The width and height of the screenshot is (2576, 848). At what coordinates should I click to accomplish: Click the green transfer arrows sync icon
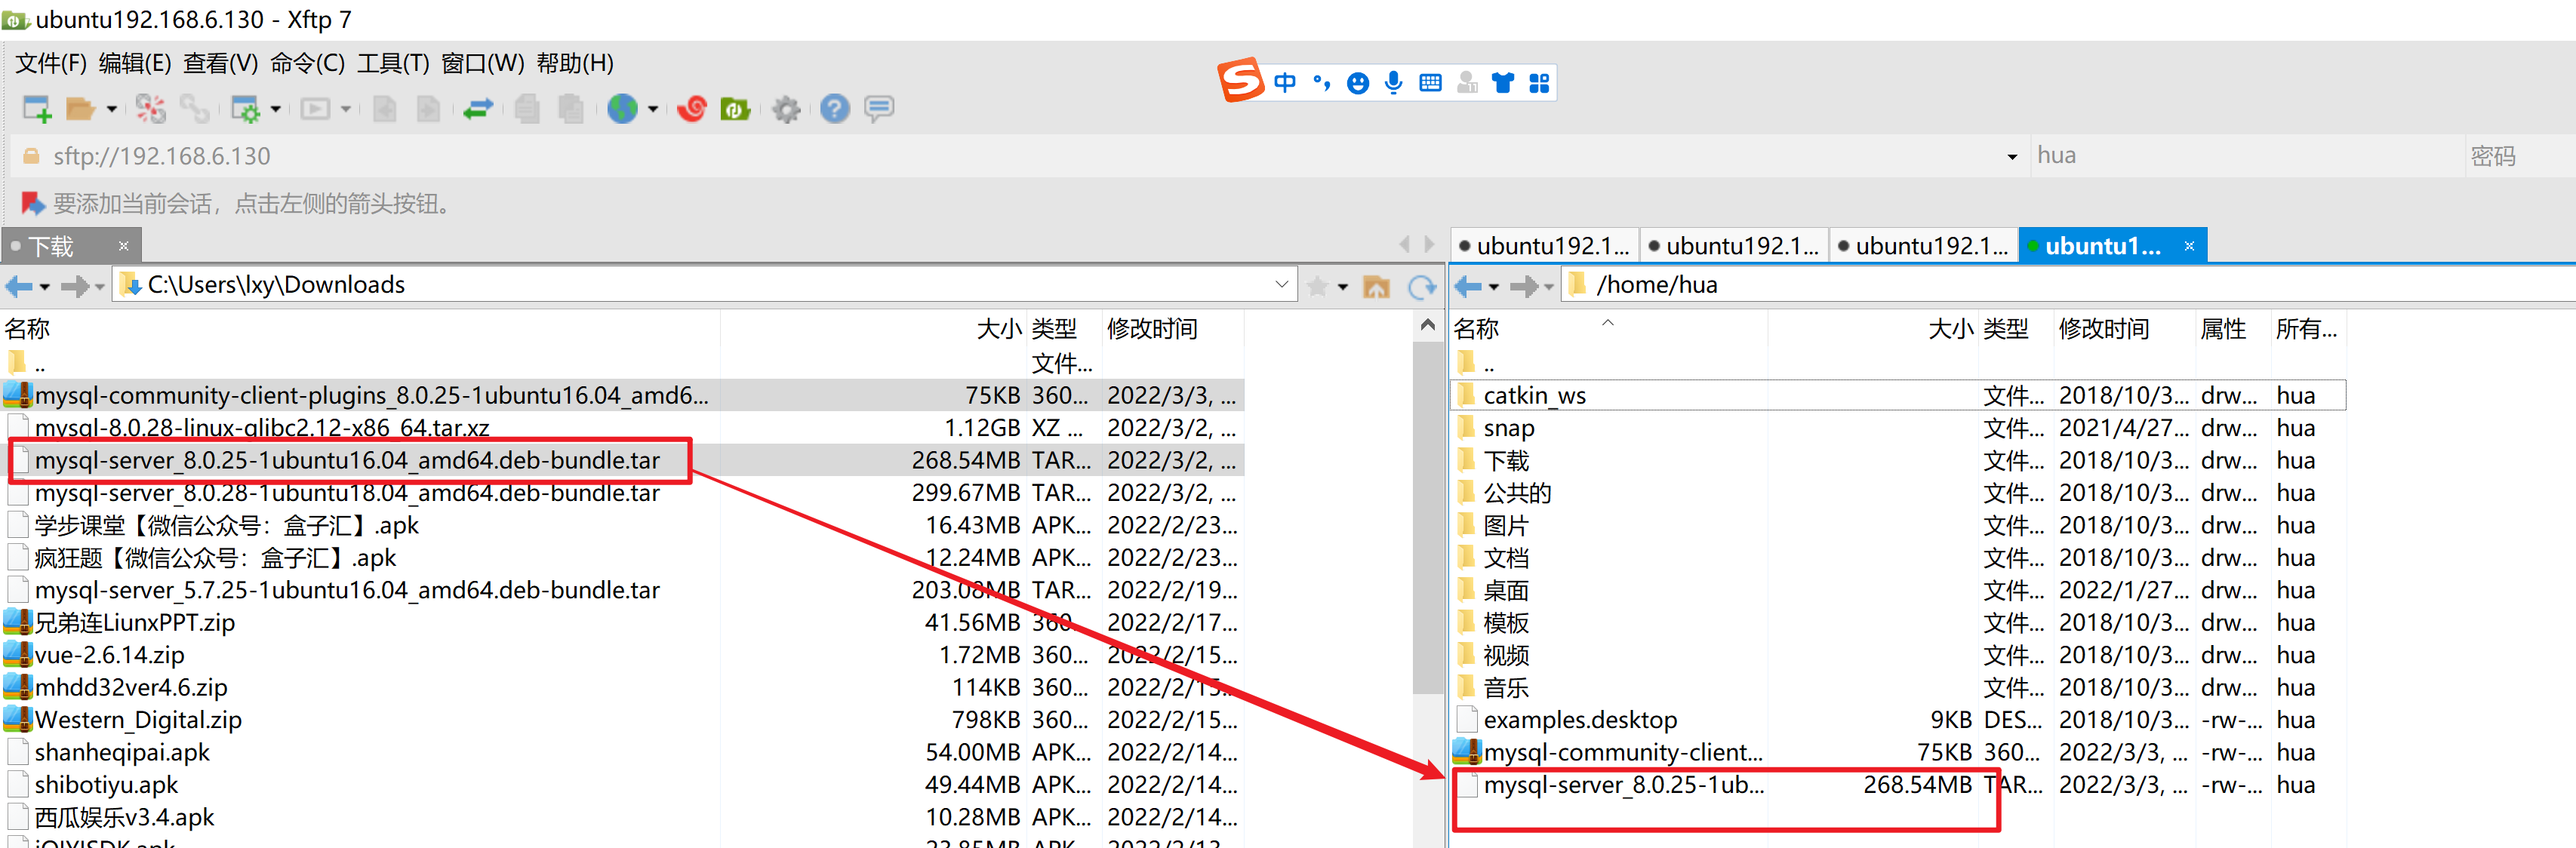coord(478,108)
